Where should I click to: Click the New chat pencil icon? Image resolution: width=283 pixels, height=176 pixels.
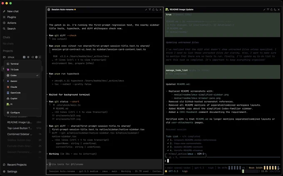coord(4,11)
